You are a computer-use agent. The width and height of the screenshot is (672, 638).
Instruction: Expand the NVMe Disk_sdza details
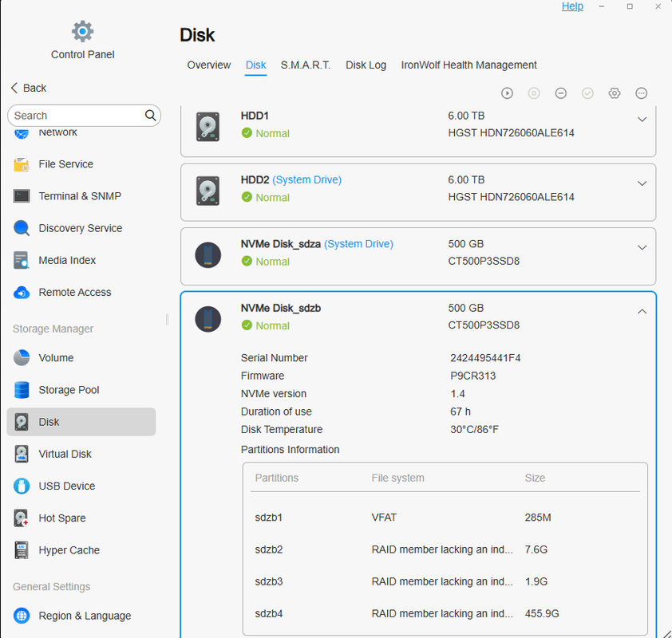[642, 248]
